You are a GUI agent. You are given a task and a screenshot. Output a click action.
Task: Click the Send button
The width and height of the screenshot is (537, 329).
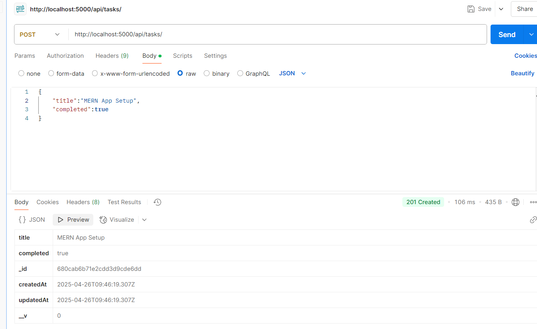pos(507,34)
